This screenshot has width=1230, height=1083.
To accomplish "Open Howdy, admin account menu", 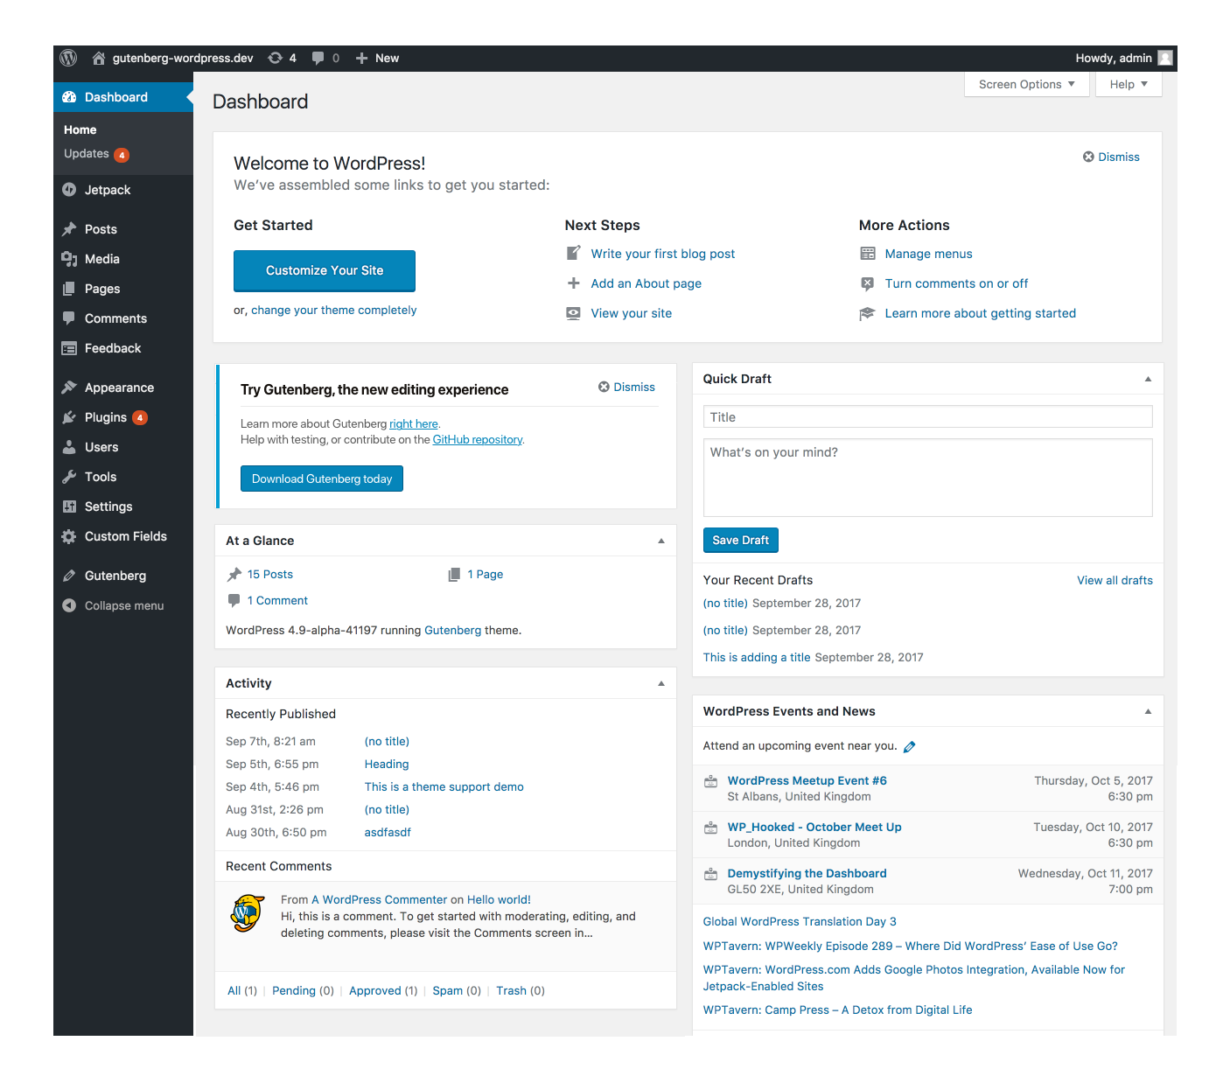I will (x=1123, y=59).
